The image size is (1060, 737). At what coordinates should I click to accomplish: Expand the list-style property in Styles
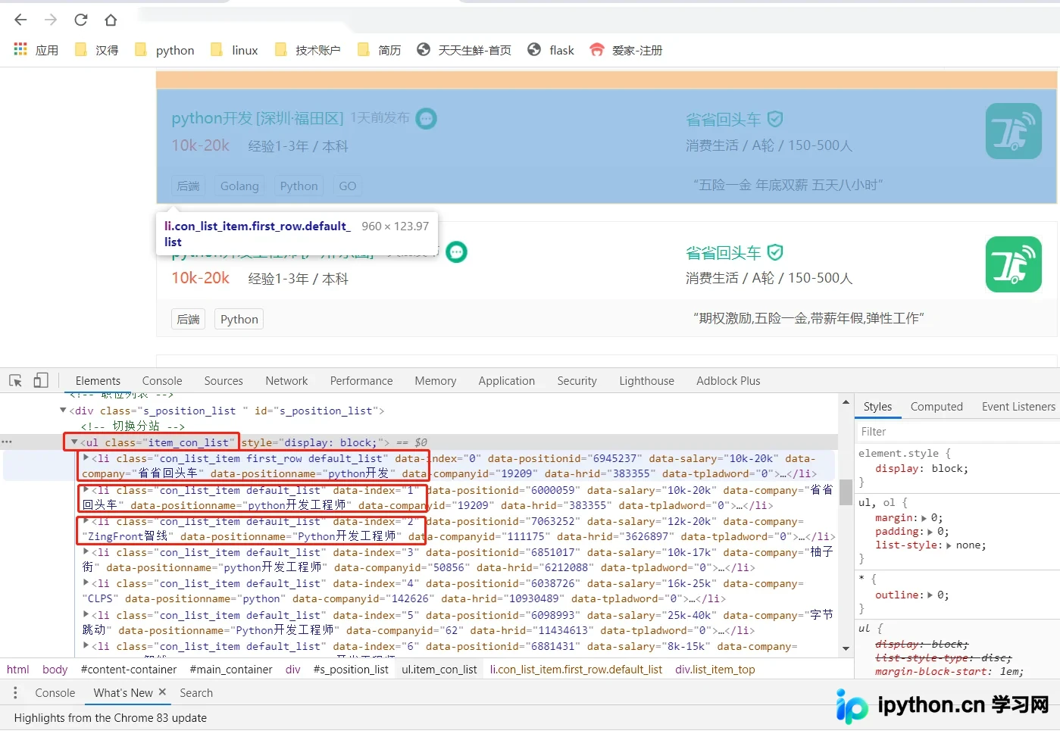pos(949,545)
